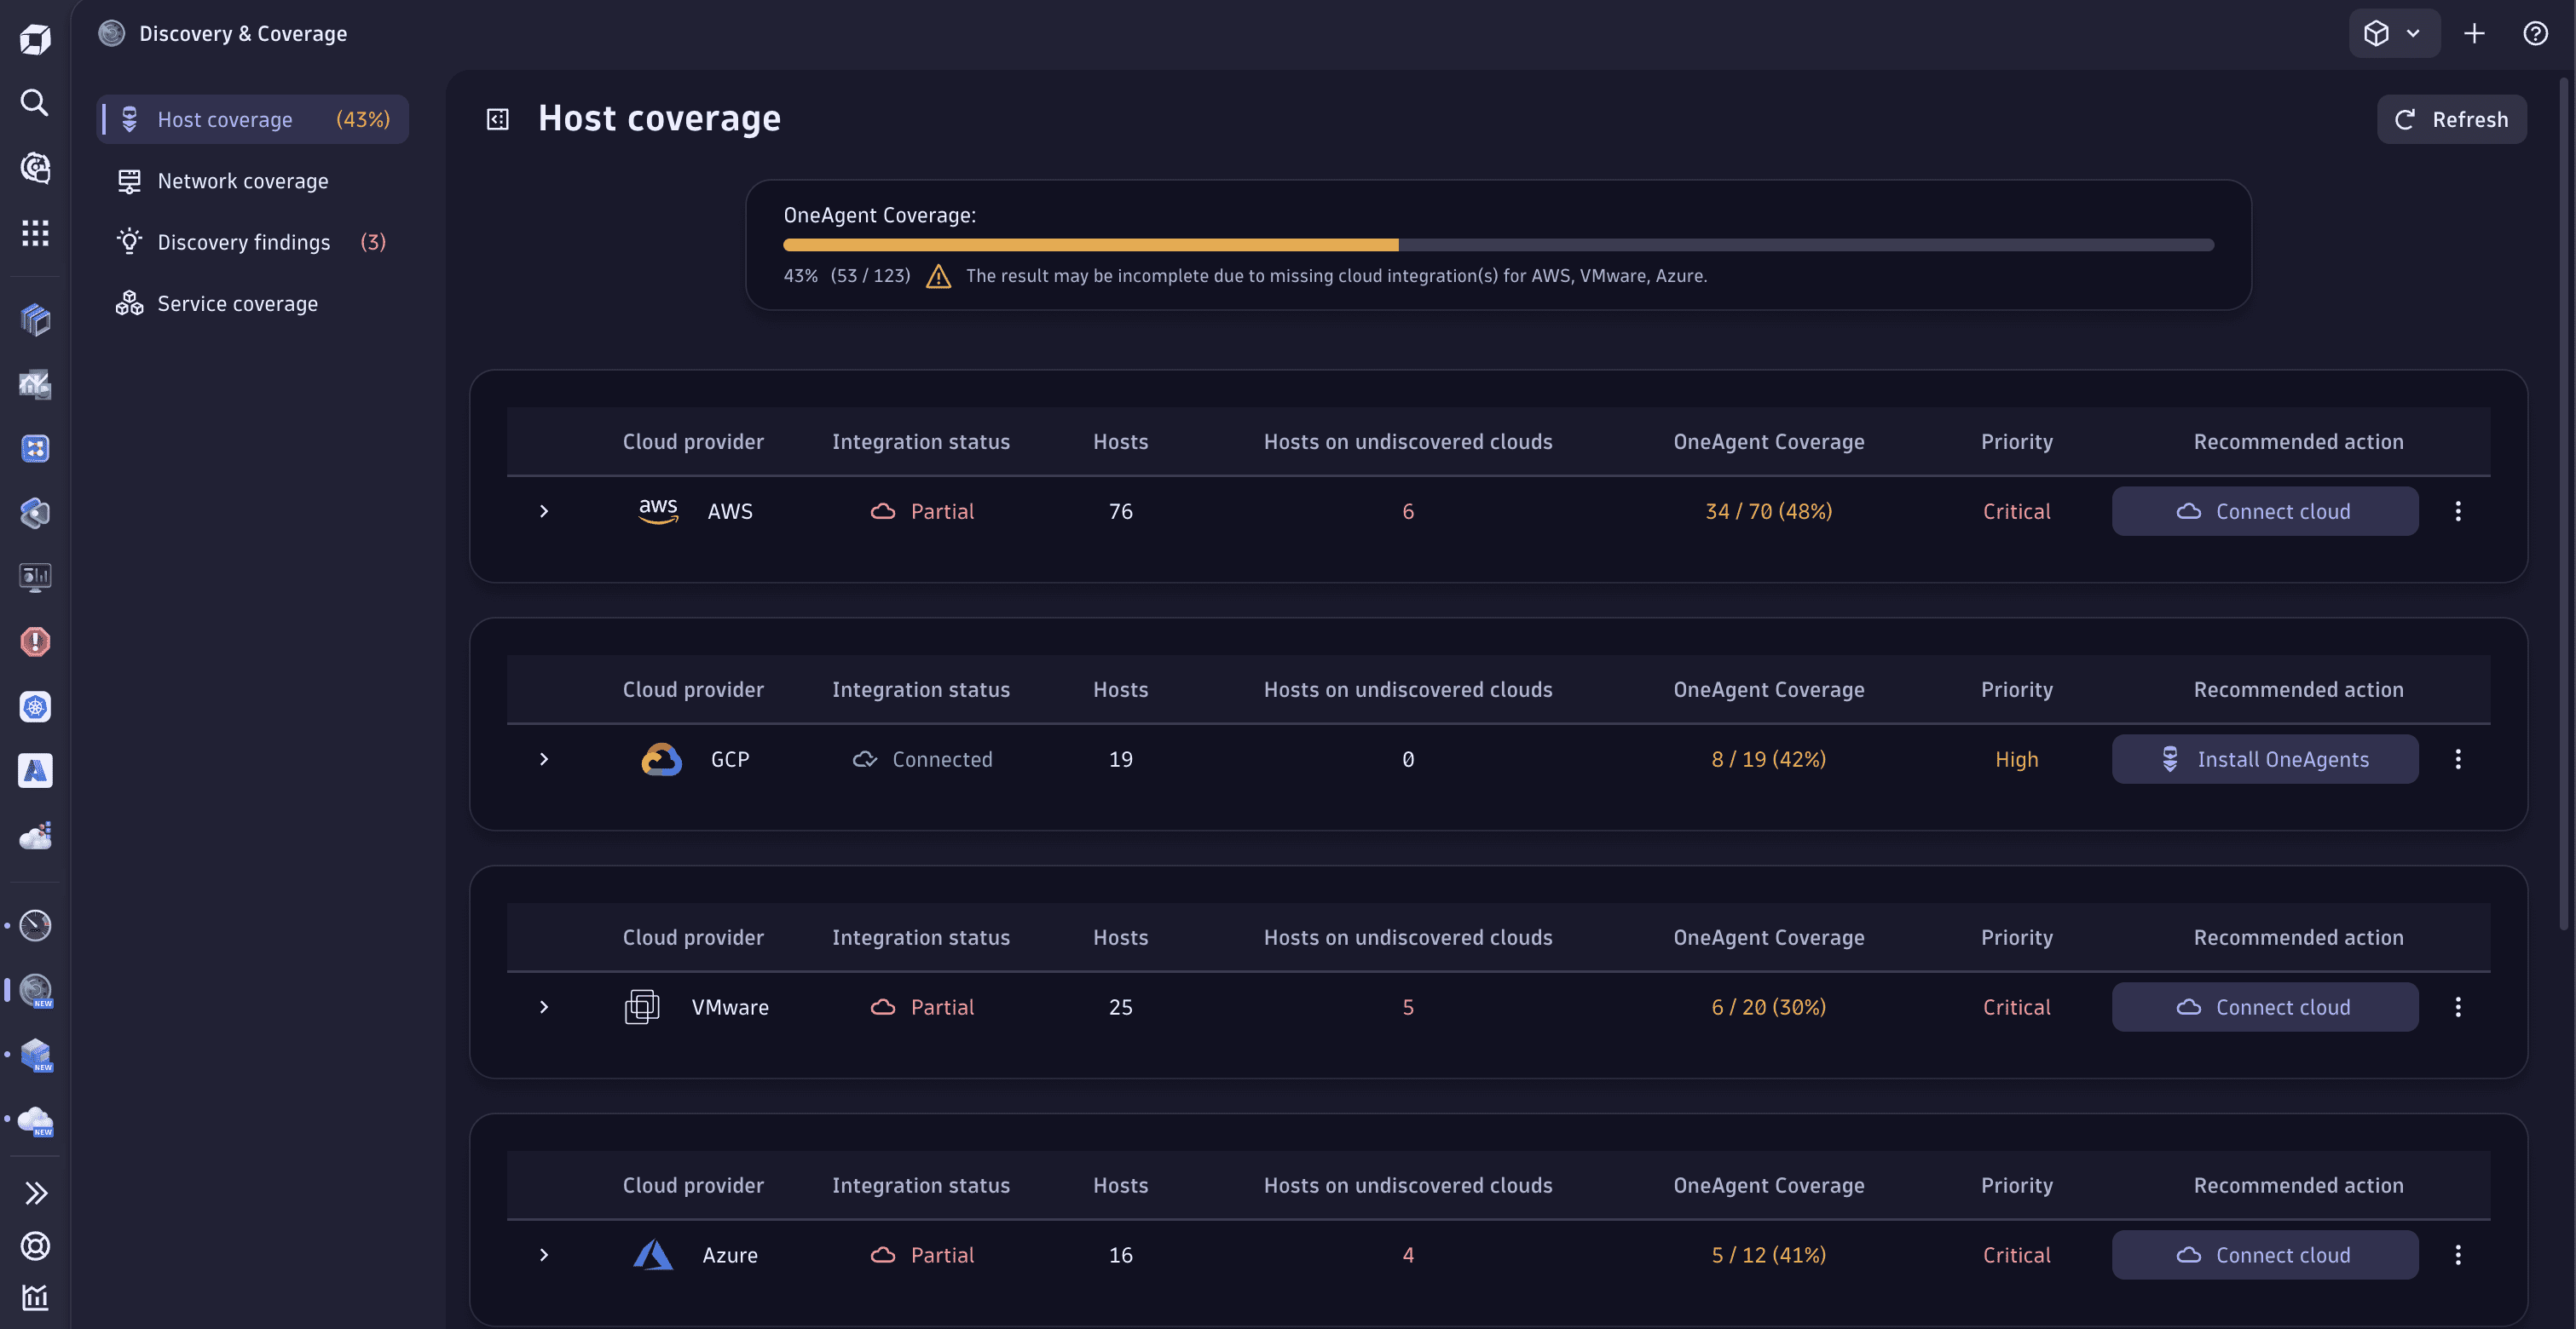Open more options menu for VMware
The image size is (2576, 1329).
[x=2458, y=1007]
